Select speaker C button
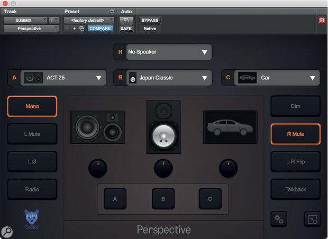This screenshot has width=328, height=239. (210, 199)
